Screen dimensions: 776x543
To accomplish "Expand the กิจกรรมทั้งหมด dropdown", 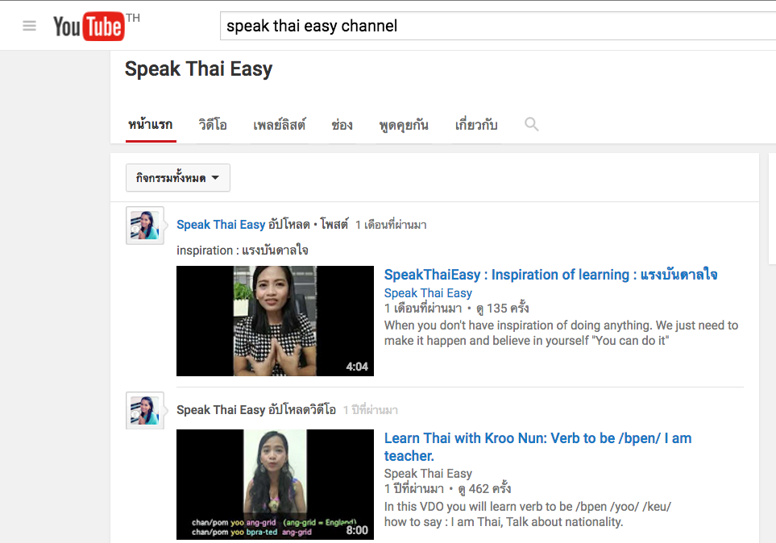I will 177,178.
